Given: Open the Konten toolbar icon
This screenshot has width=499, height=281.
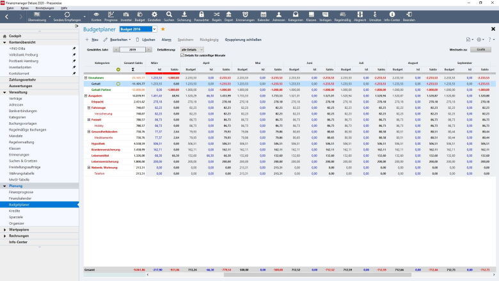Looking at the screenshot, I should tap(96, 15).
